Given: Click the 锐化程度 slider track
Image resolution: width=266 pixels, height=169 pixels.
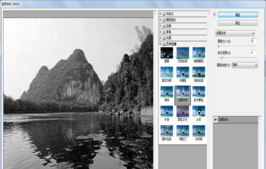Looking at the screenshot, I should click(x=237, y=58).
